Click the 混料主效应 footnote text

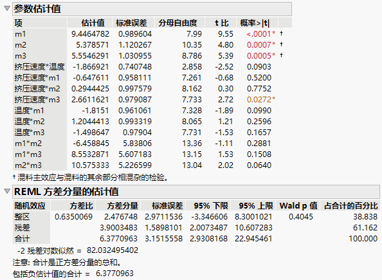pyautogui.click(x=91, y=177)
